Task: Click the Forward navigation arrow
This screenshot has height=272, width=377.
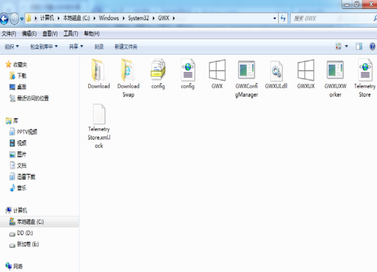Action: (14, 18)
